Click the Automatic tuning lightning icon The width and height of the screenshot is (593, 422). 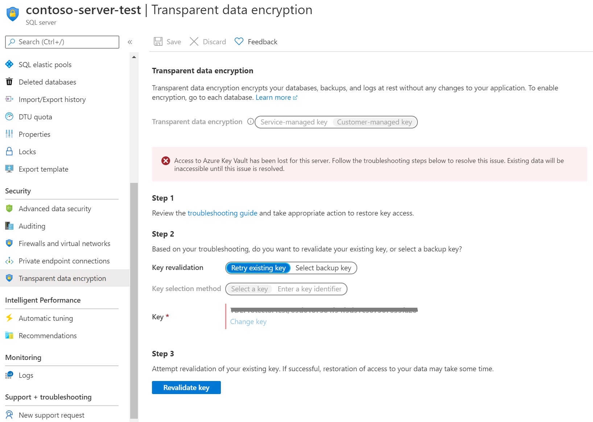(x=9, y=318)
